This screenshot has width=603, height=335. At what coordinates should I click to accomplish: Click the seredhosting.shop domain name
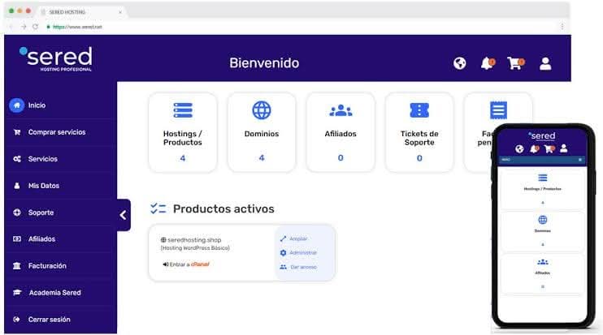point(194,240)
